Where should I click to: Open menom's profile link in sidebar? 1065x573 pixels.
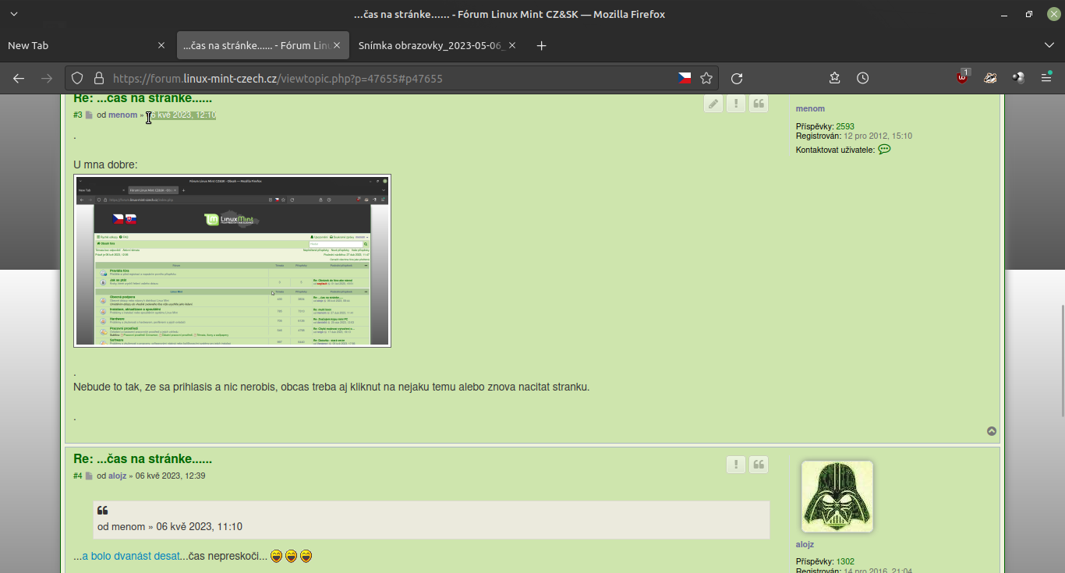[810, 108]
